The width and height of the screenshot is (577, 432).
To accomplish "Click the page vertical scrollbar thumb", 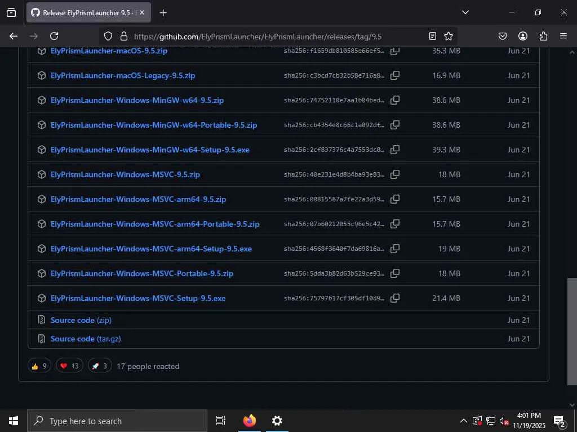I will coord(572,331).
